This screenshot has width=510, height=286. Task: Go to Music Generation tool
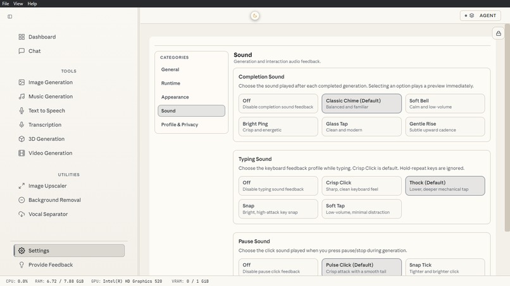69,97
